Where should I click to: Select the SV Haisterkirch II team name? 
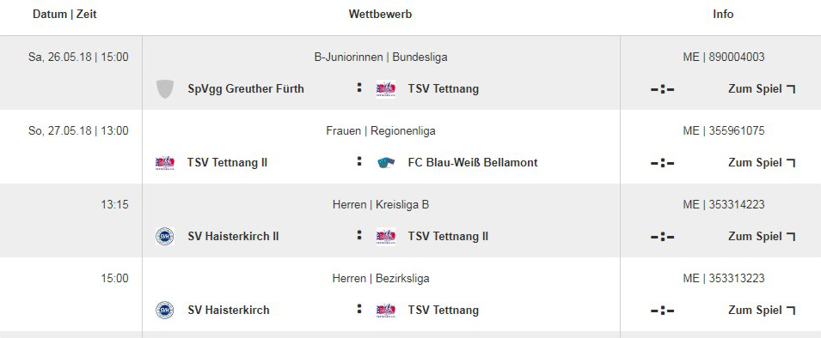click(x=233, y=236)
